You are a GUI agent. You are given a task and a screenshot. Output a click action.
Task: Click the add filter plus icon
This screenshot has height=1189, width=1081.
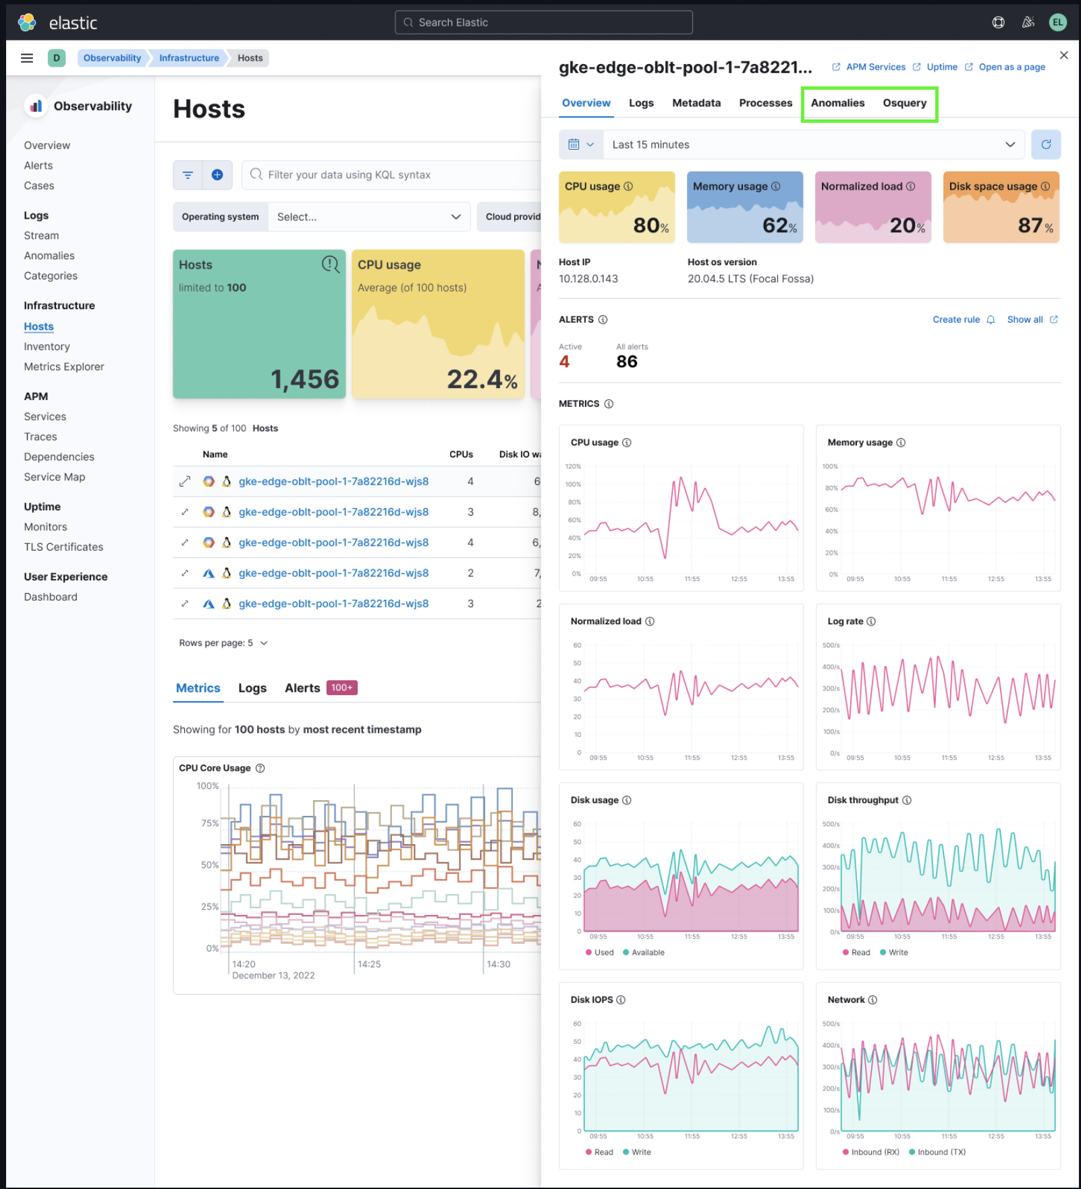[x=217, y=175]
